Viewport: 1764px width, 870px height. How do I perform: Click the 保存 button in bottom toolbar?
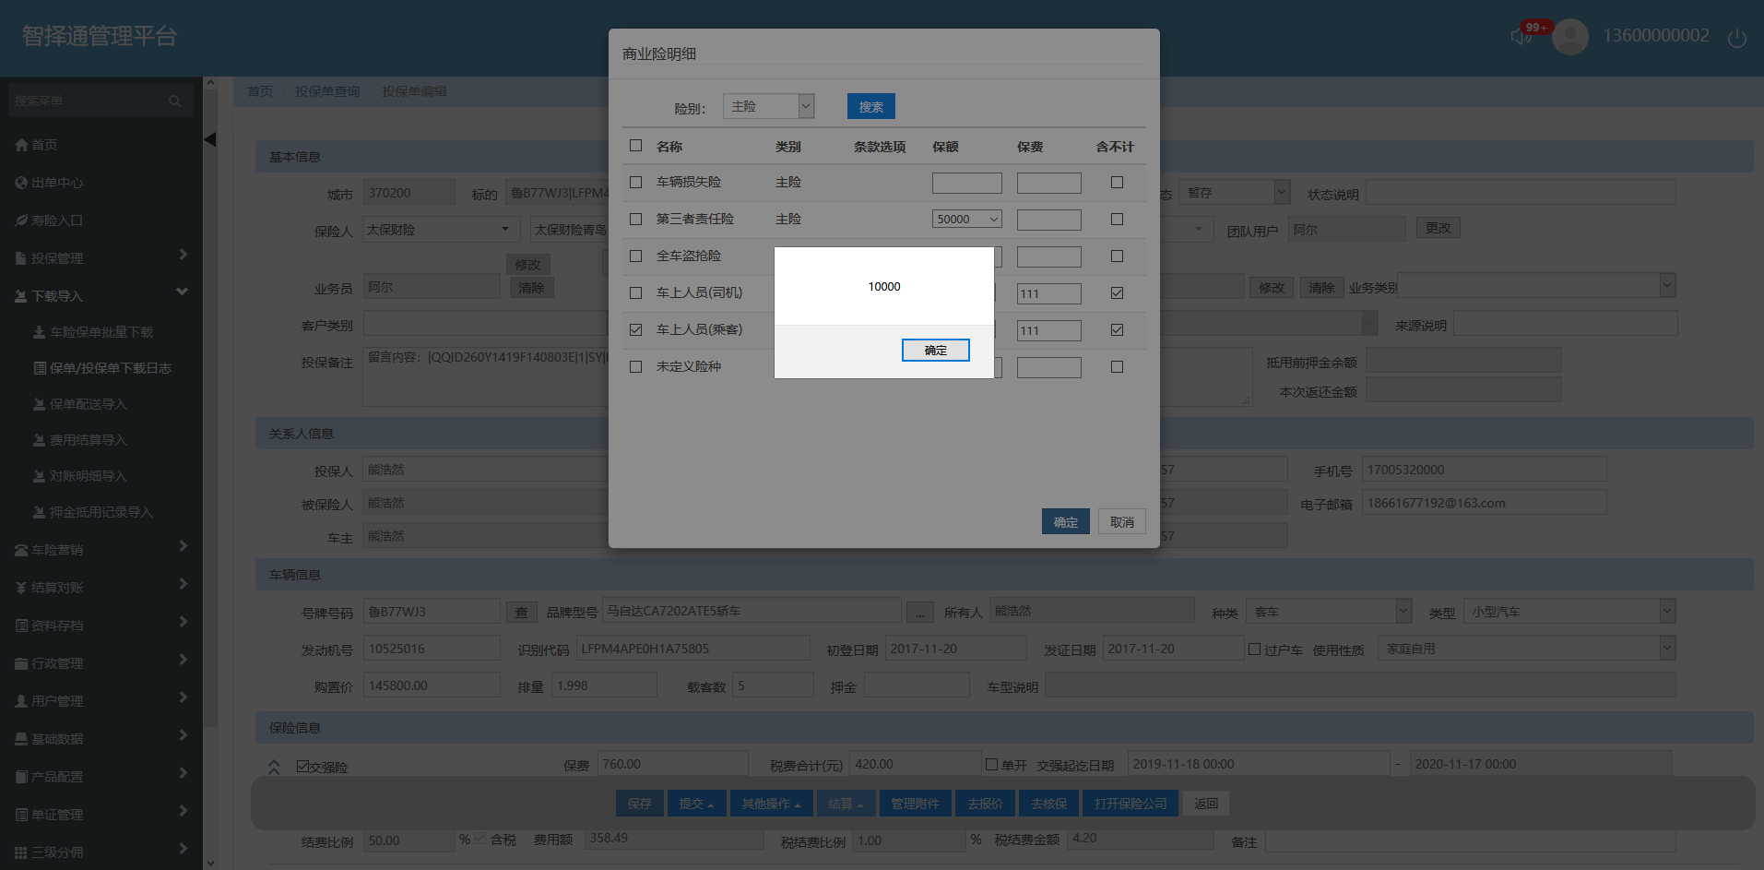(x=640, y=804)
